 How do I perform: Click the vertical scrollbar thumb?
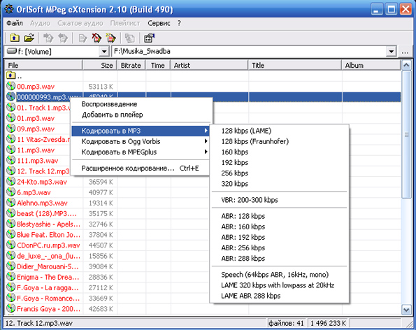406,135
